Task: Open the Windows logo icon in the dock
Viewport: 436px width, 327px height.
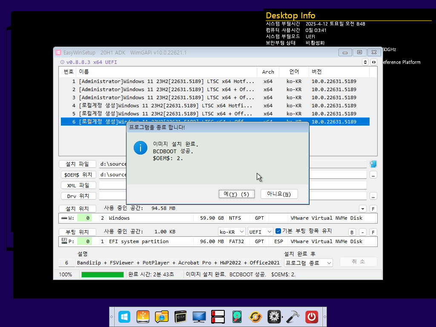Action: click(124, 317)
